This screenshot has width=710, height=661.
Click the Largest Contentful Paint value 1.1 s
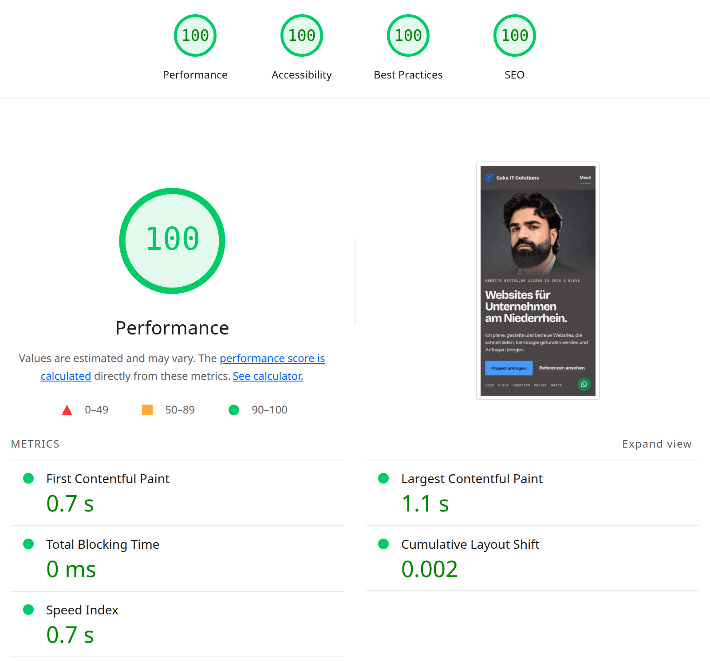[x=425, y=504]
